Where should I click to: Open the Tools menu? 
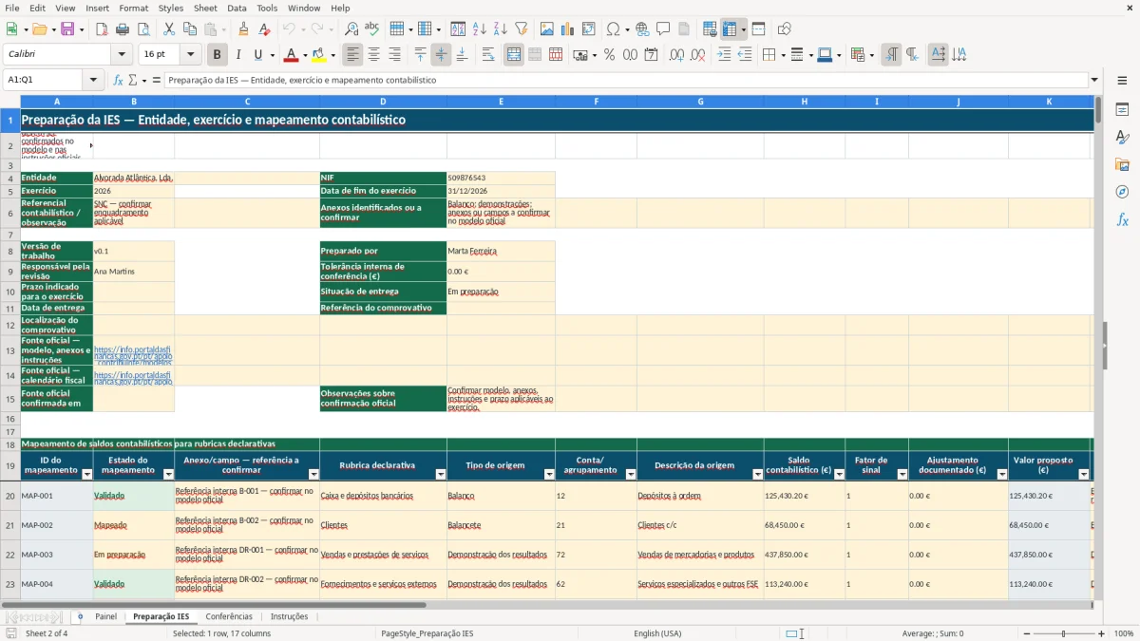267,8
